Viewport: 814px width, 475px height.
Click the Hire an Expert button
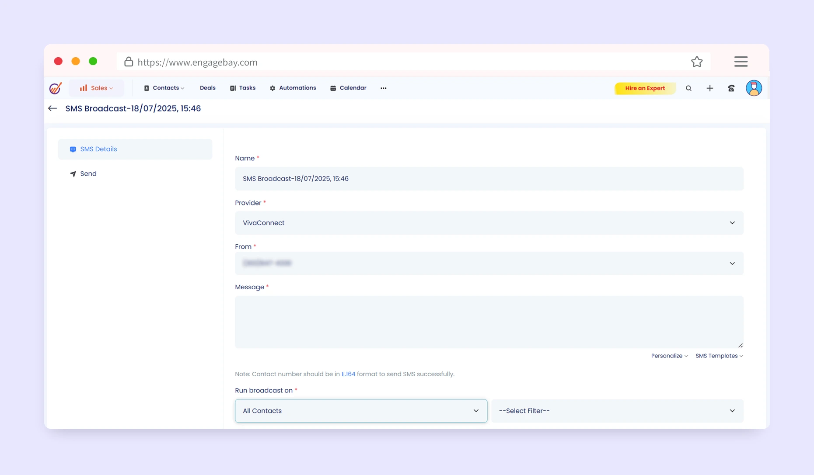pyautogui.click(x=645, y=88)
